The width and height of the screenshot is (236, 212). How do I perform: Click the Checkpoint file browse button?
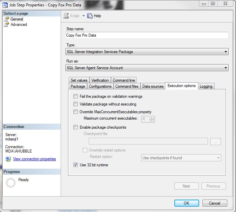coord(215,141)
